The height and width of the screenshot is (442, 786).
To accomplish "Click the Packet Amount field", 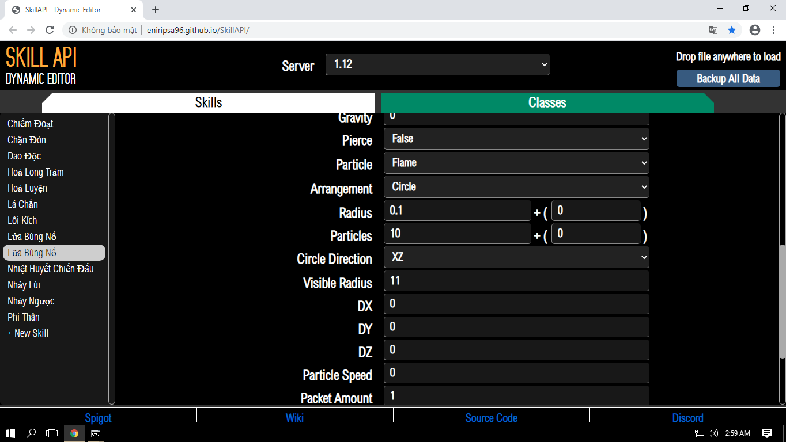I will (516, 395).
